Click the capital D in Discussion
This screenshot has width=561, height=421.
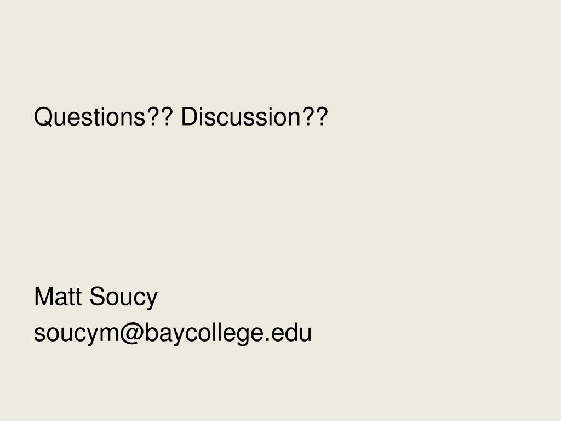click(x=190, y=117)
